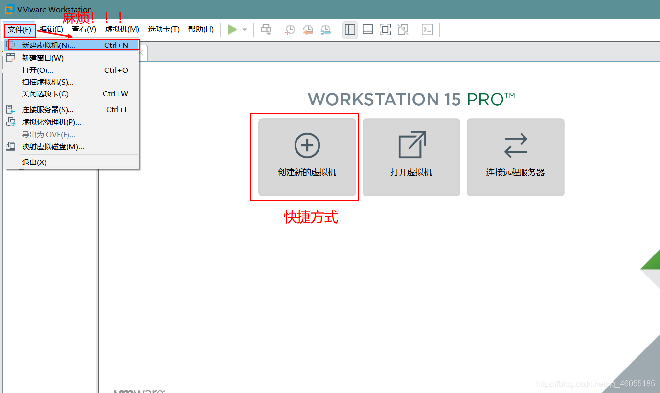Open the 虚拟机(M) menu
Screen dimensions: 660x393
point(122,29)
